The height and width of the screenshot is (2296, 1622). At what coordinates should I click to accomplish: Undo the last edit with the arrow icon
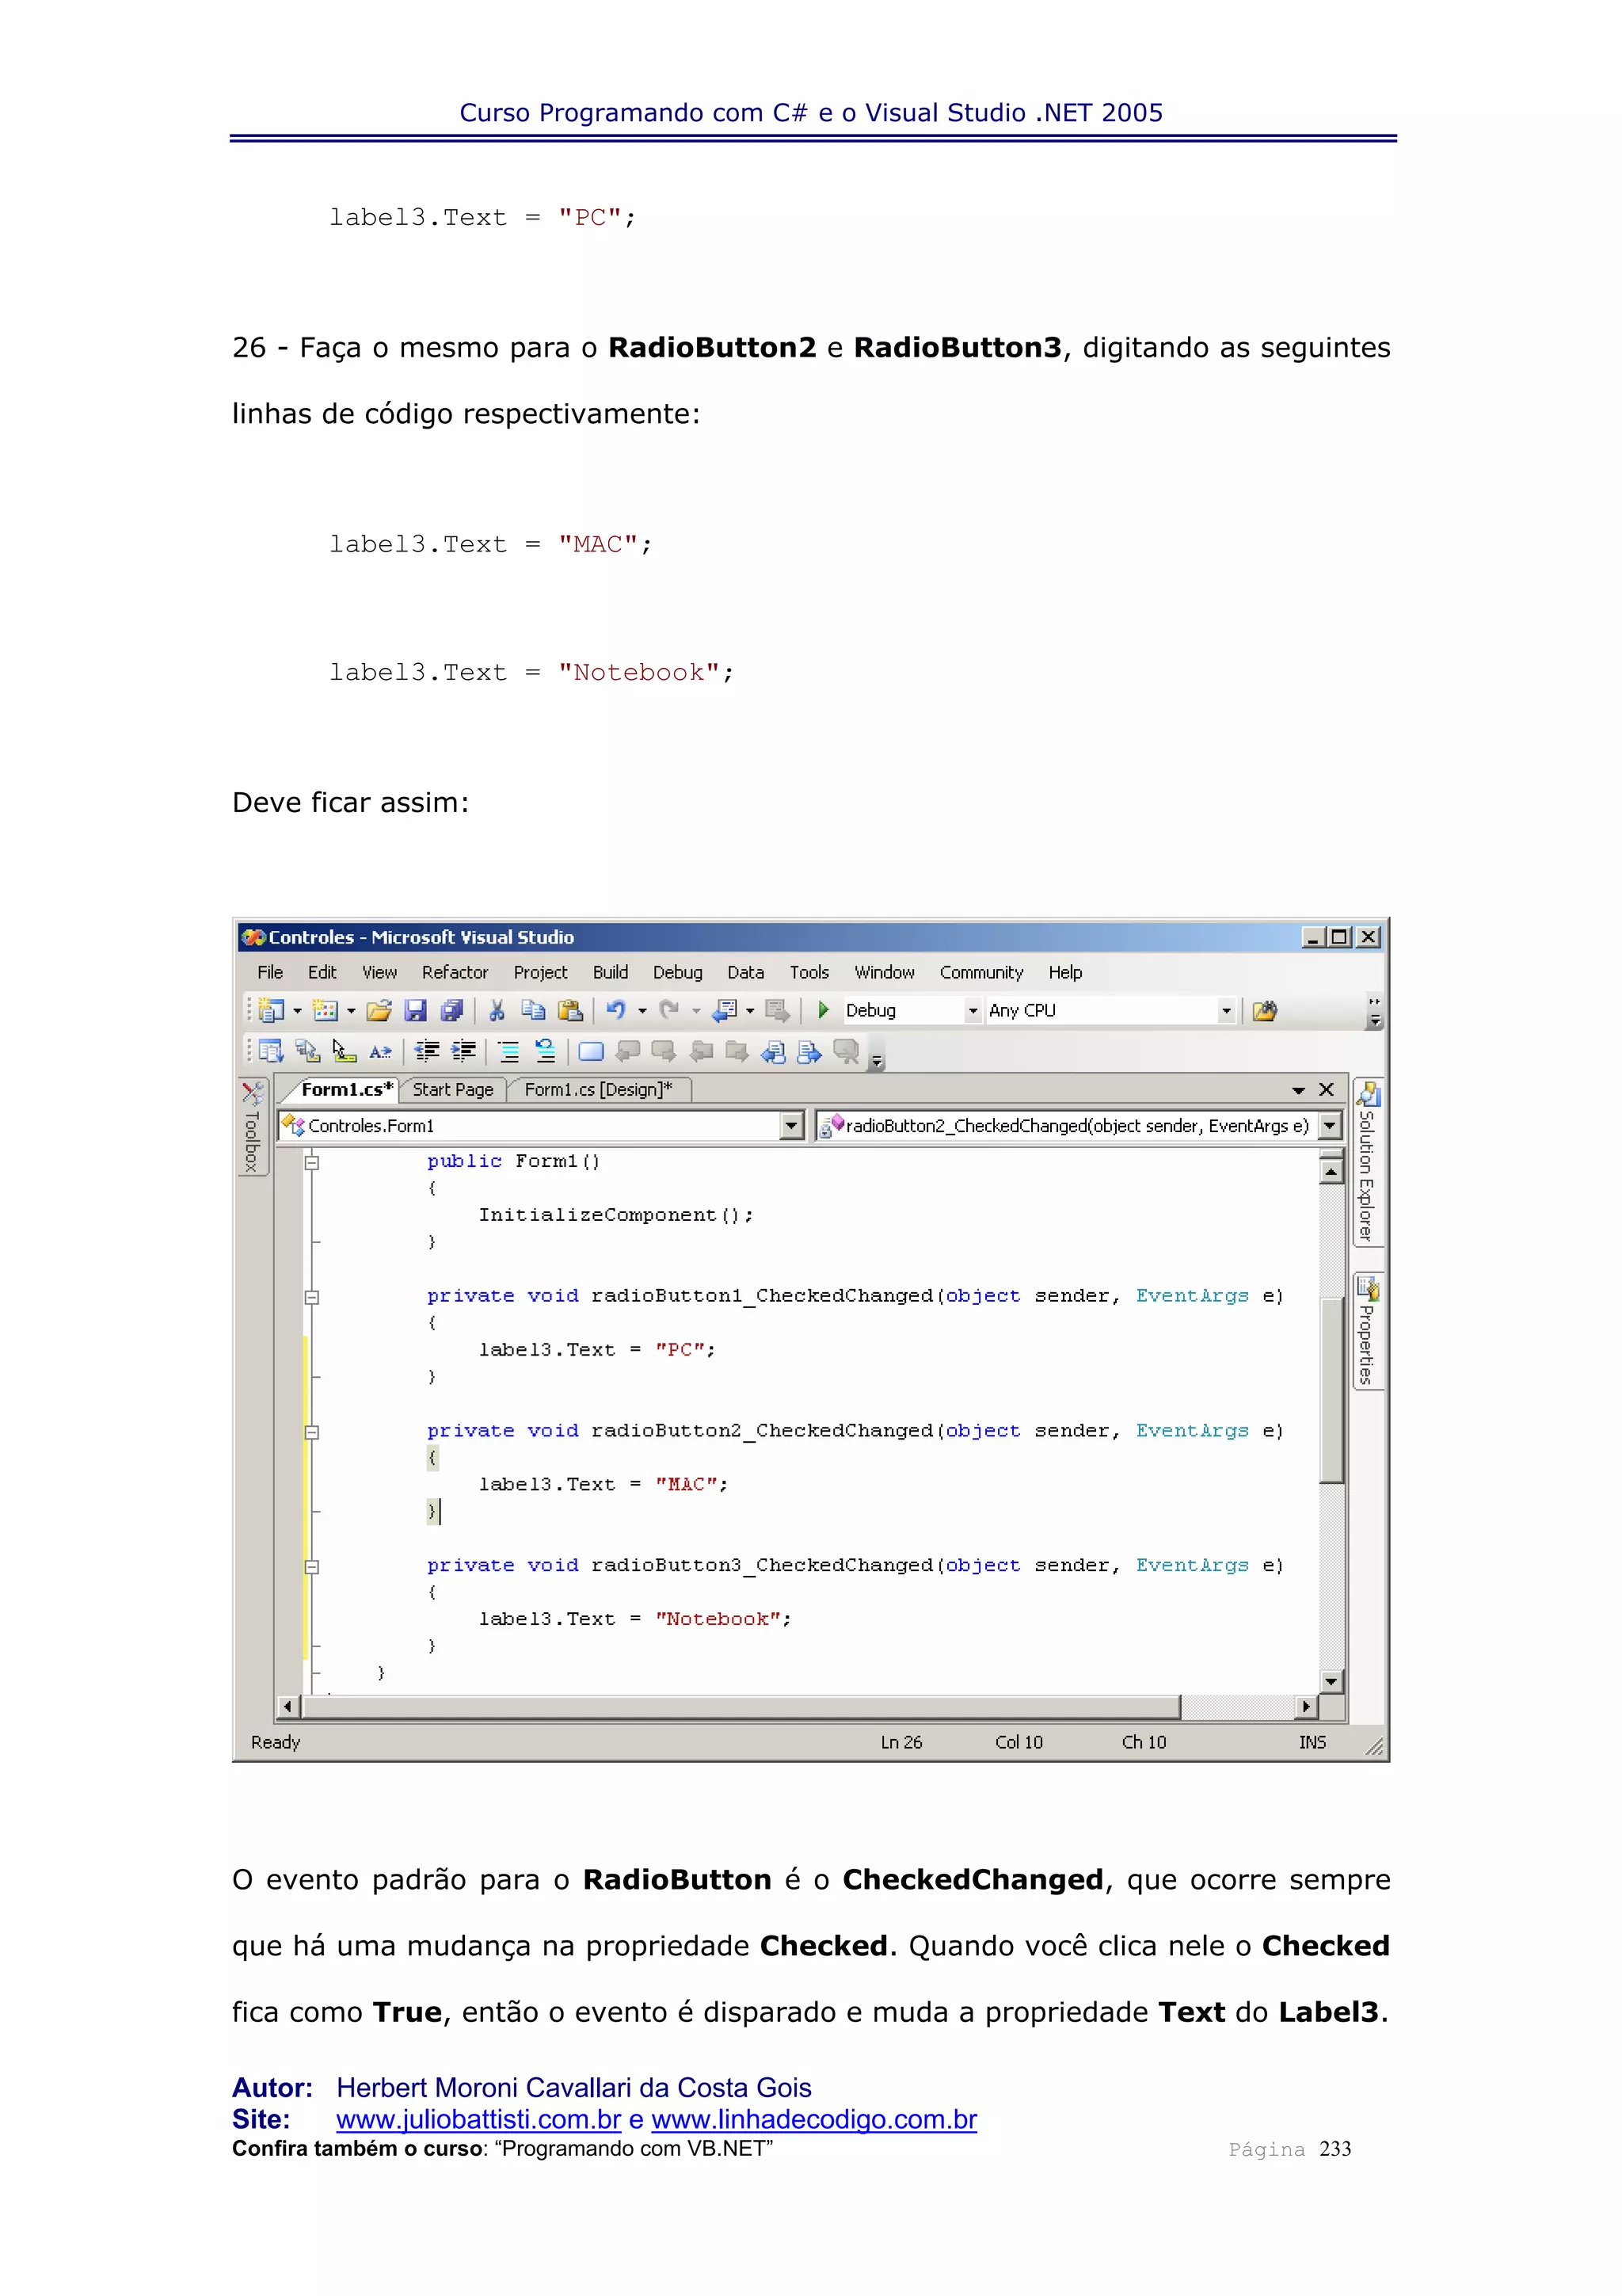[615, 1010]
